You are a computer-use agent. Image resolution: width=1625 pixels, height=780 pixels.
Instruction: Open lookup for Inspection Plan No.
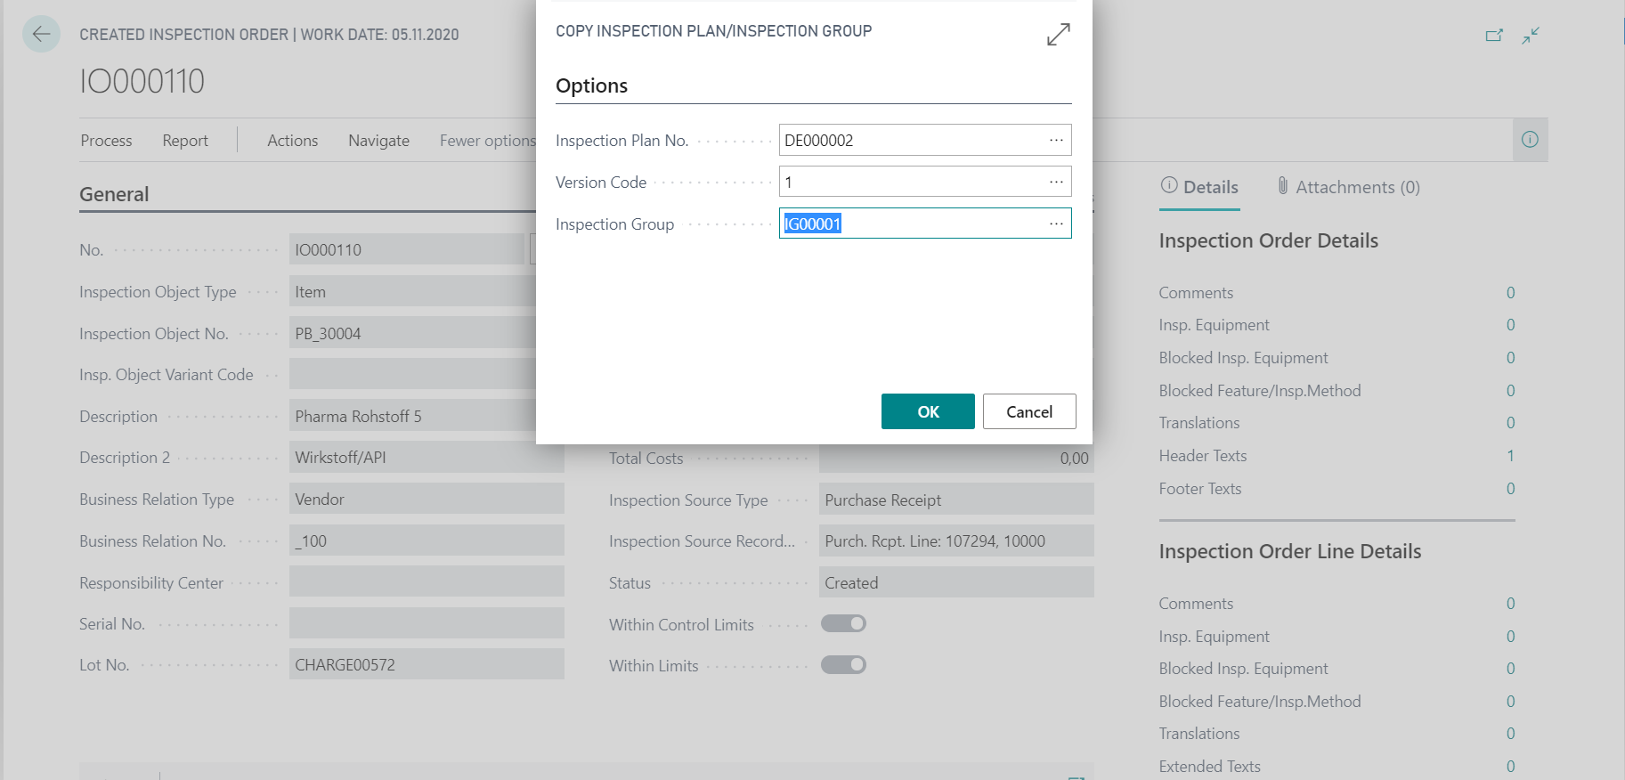pos(1056,140)
